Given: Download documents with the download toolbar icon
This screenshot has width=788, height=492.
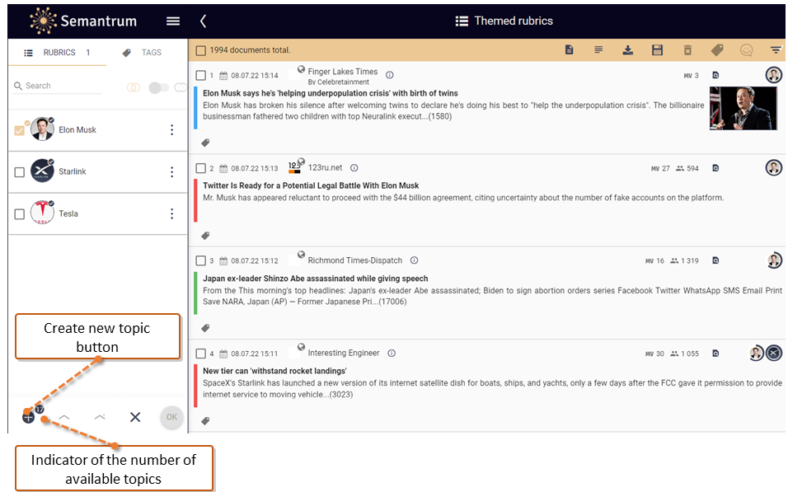Looking at the screenshot, I should tap(628, 49).
